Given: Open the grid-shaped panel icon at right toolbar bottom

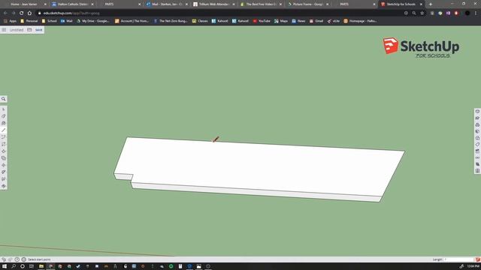Looking at the screenshot, I should [x=477, y=171].
